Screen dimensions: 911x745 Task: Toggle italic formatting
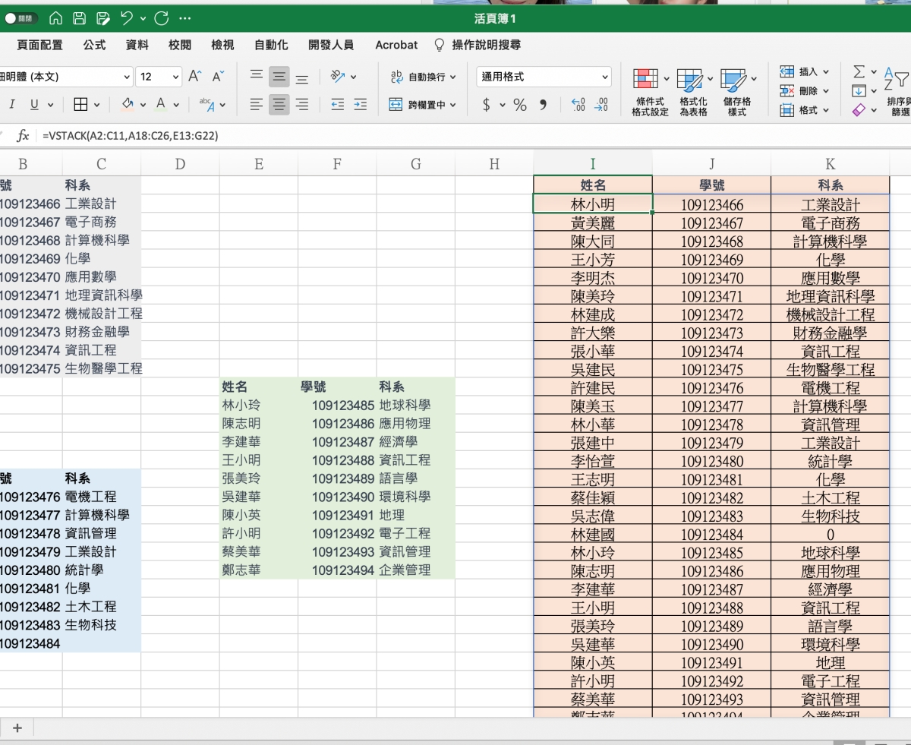point(12,105)
